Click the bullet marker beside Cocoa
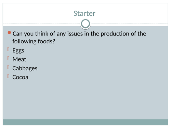 click(8, 76)
